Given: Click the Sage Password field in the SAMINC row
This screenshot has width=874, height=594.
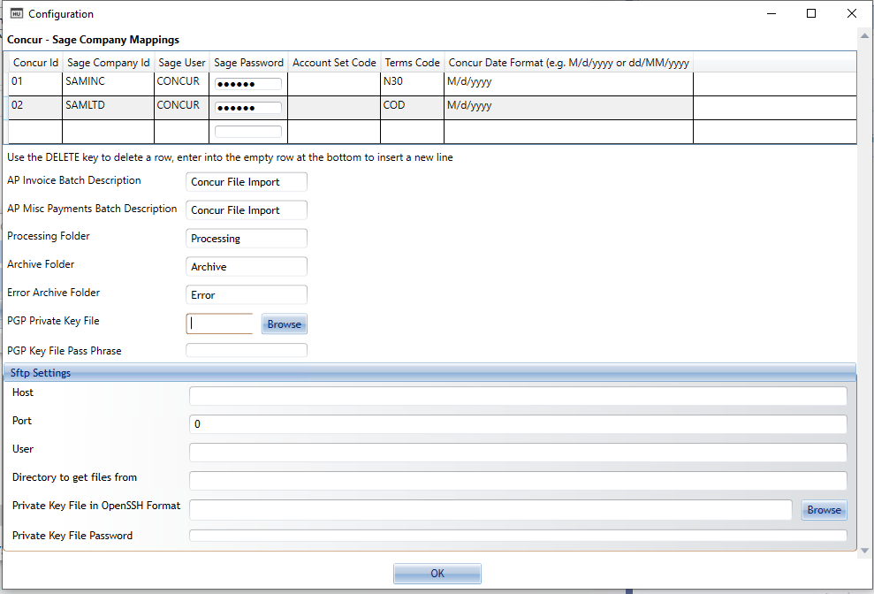Looking at the screenshot, I should pos(248,84).
